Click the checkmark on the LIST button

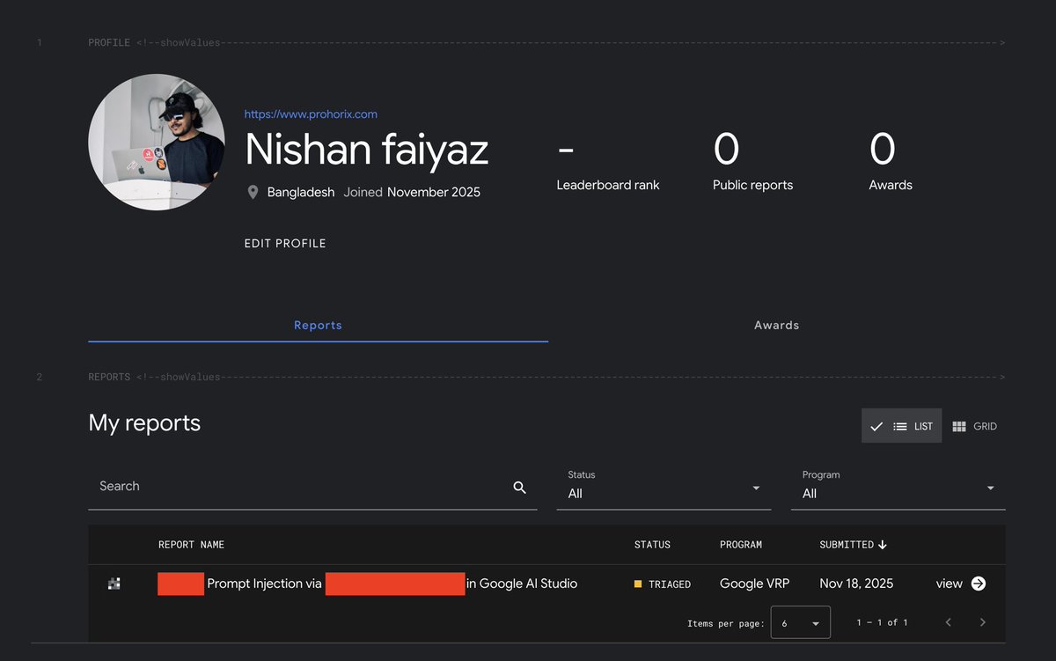(x=876, y=426)
